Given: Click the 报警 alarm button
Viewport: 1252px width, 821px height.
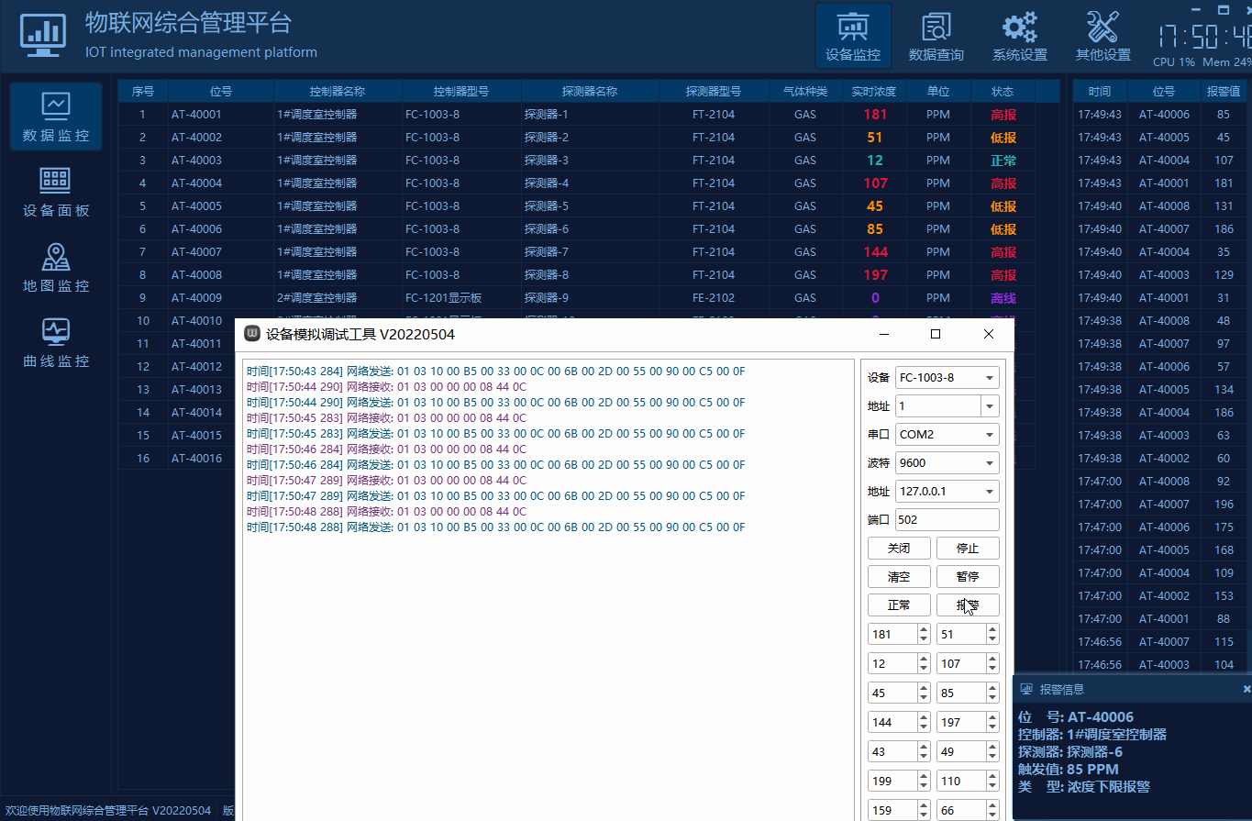Looking at the screenshot, I should click(x=968, y=605).
